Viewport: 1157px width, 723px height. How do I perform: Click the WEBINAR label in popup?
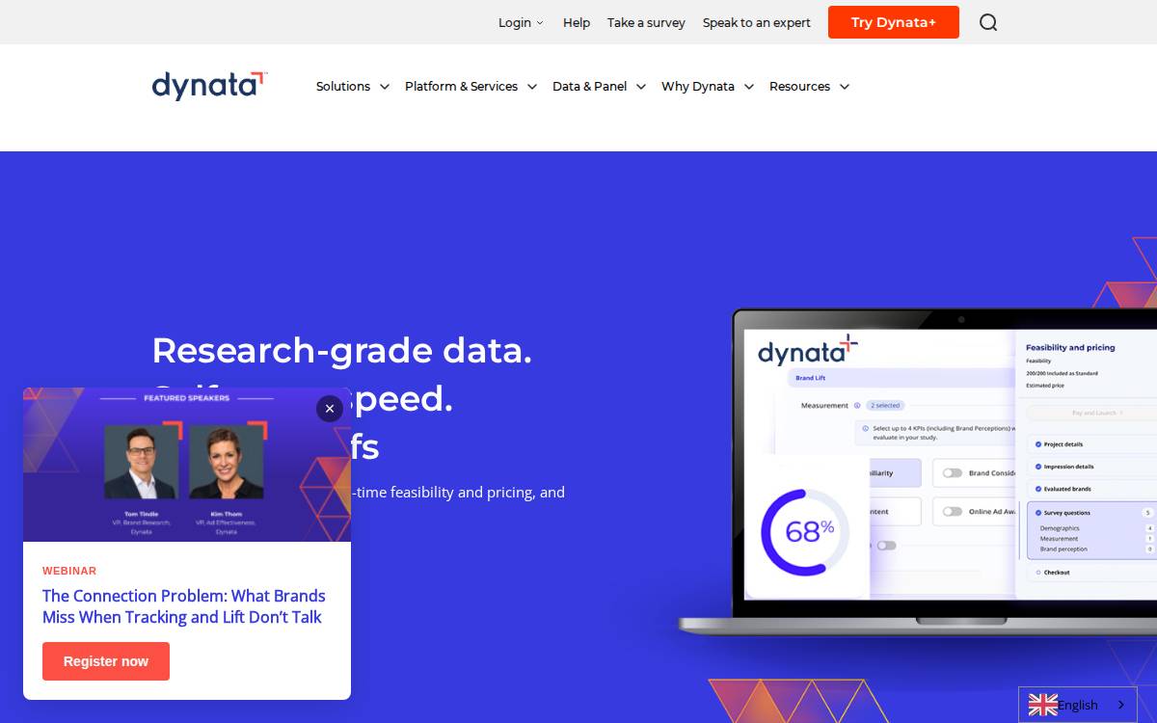pos(69,571)
